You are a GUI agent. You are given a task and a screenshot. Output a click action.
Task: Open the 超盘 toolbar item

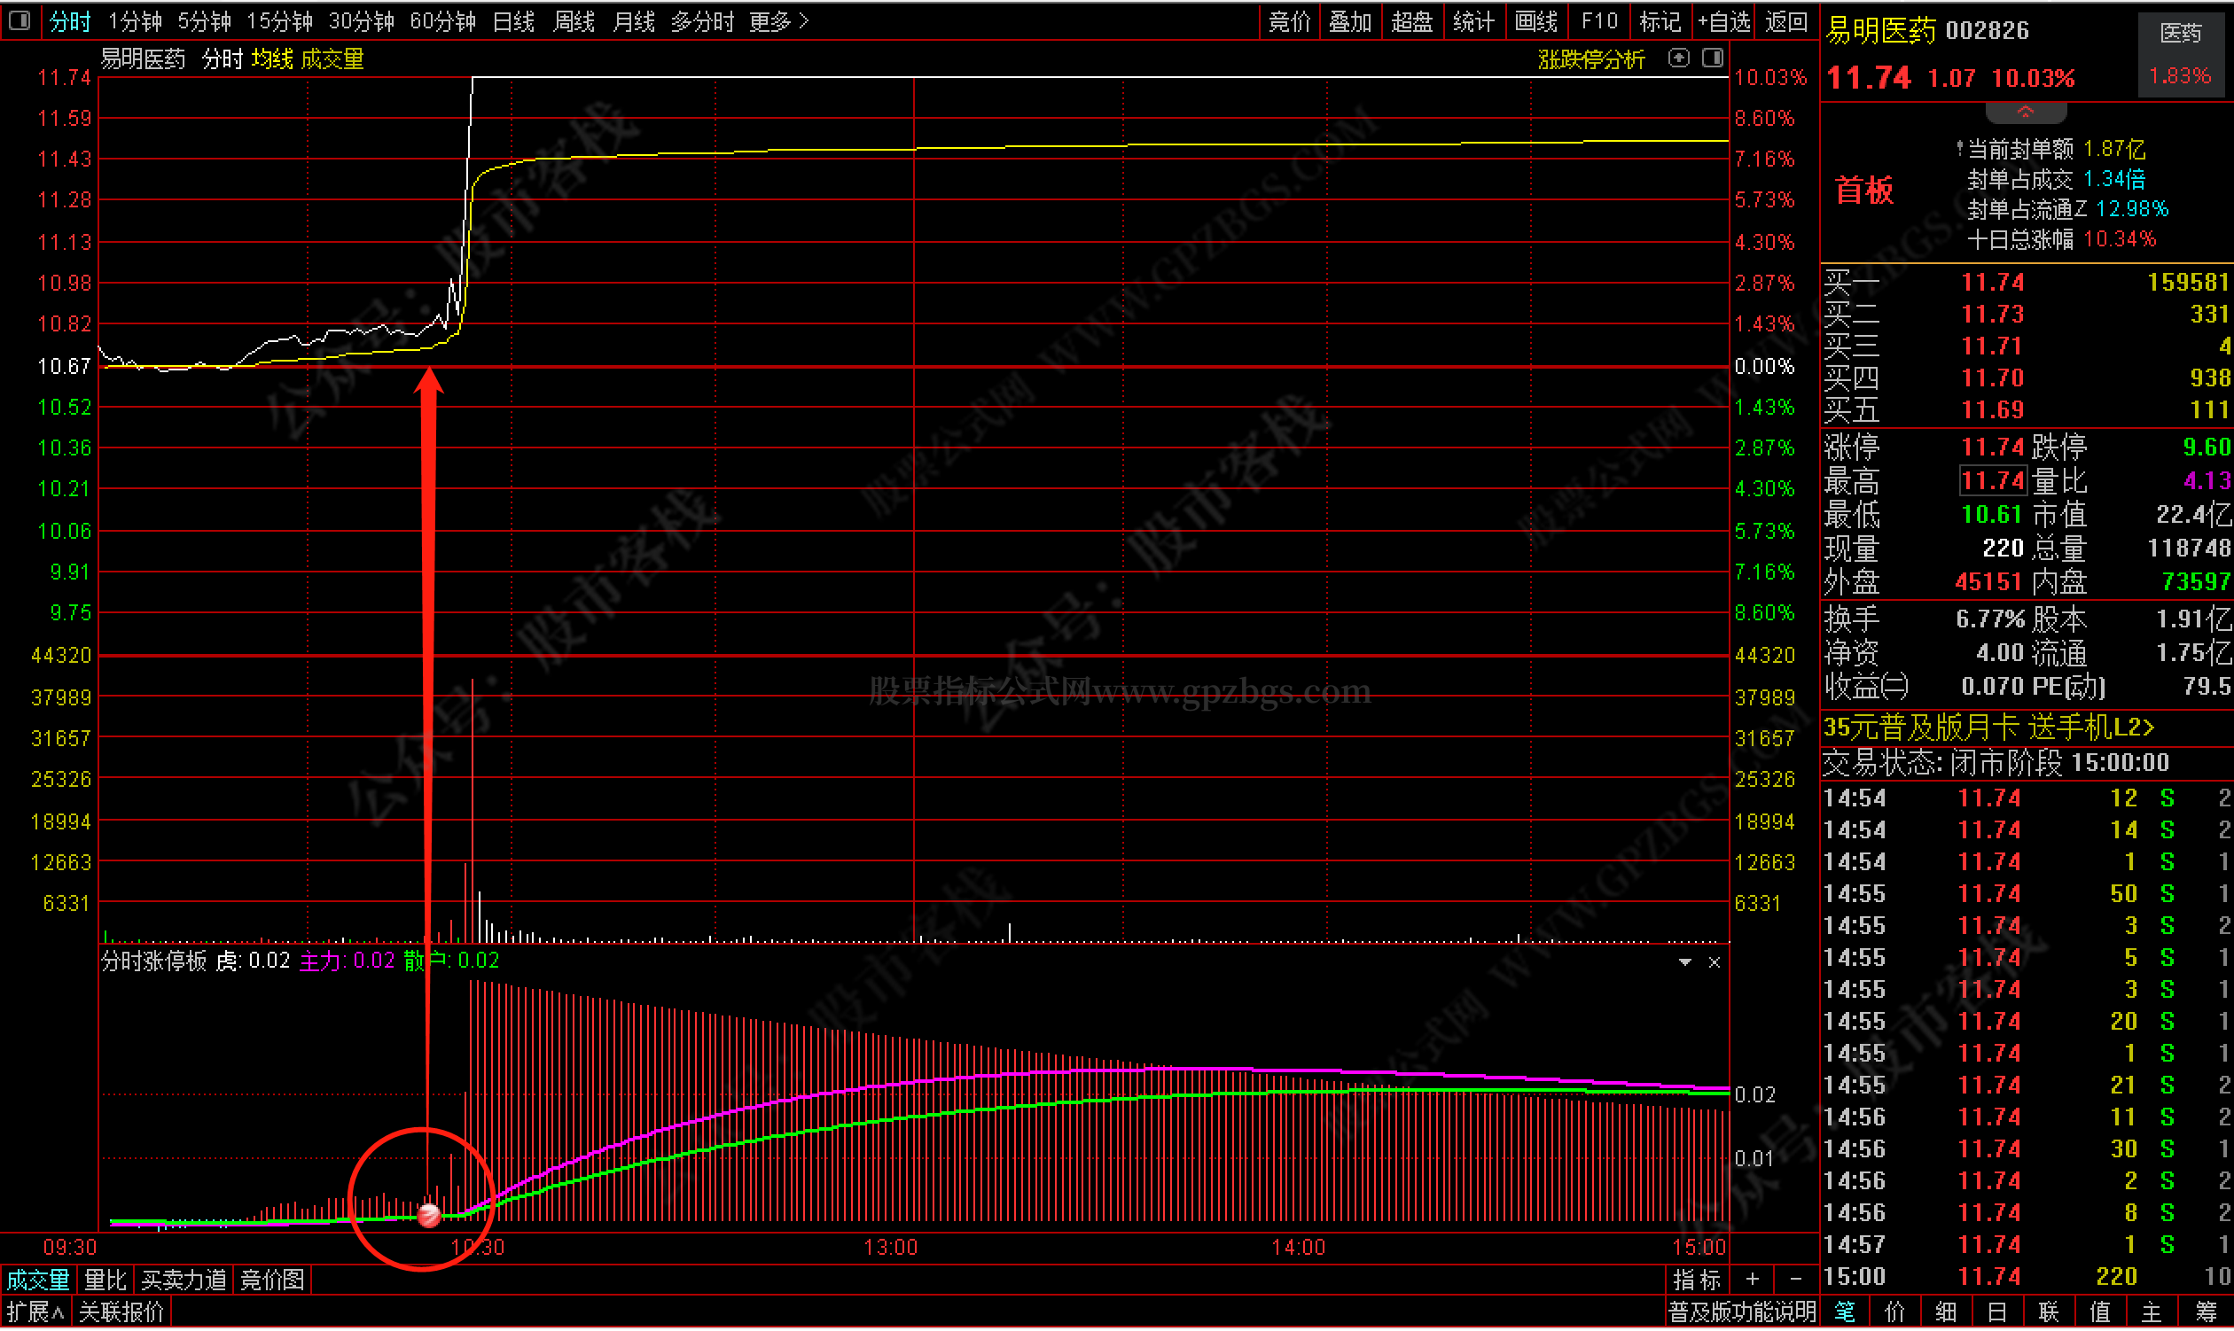tap(1411, 20)
